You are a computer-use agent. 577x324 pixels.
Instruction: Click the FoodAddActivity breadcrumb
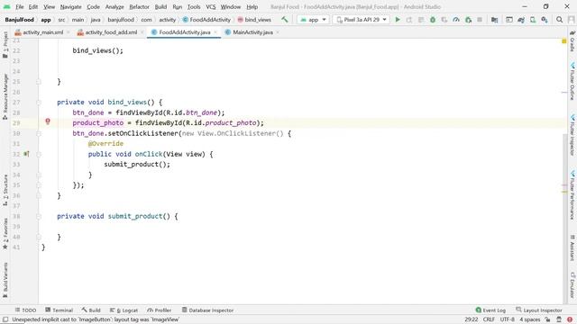pos(206,20)
